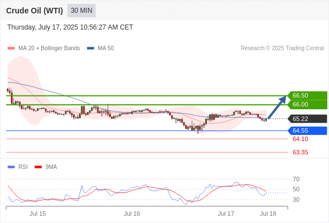
Task: Click the Crude Oil (WTI) title
Action: tap(35, 11)
